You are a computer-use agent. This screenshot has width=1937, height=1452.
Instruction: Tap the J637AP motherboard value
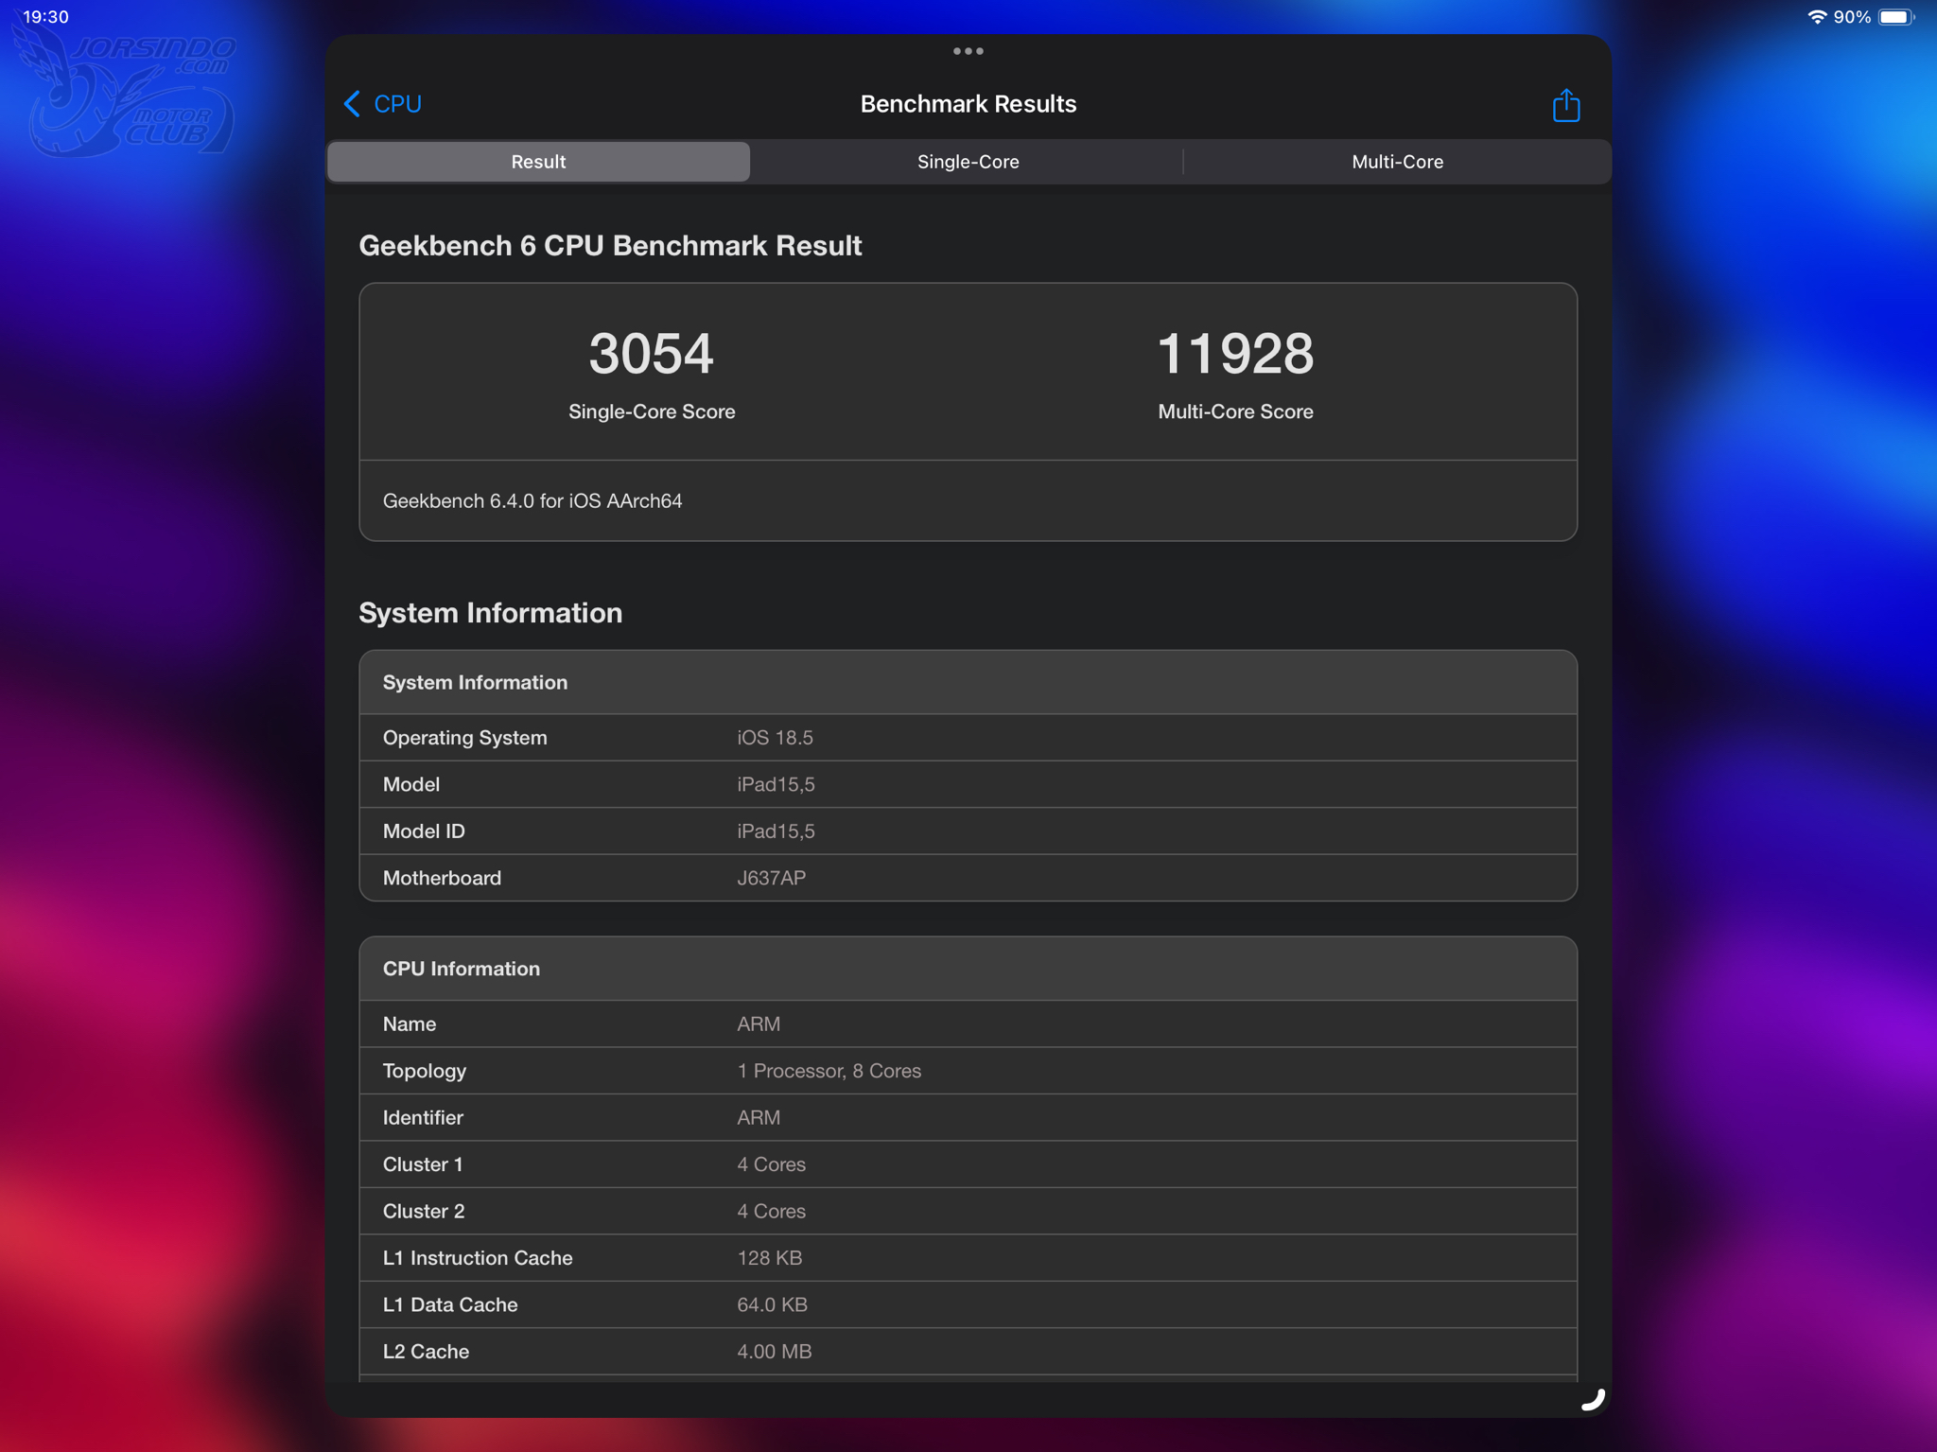(771, 878)
